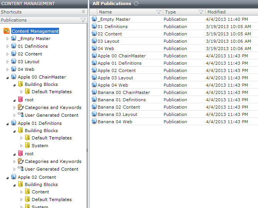Viewport: 258px width, 208px height.
Task: Click the globe icon for Banana 04 Web row
Action: click(x=94, y=122)
